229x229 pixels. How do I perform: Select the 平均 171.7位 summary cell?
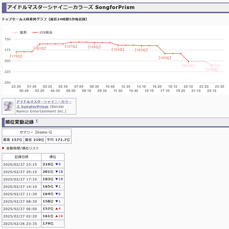point(58,140)
